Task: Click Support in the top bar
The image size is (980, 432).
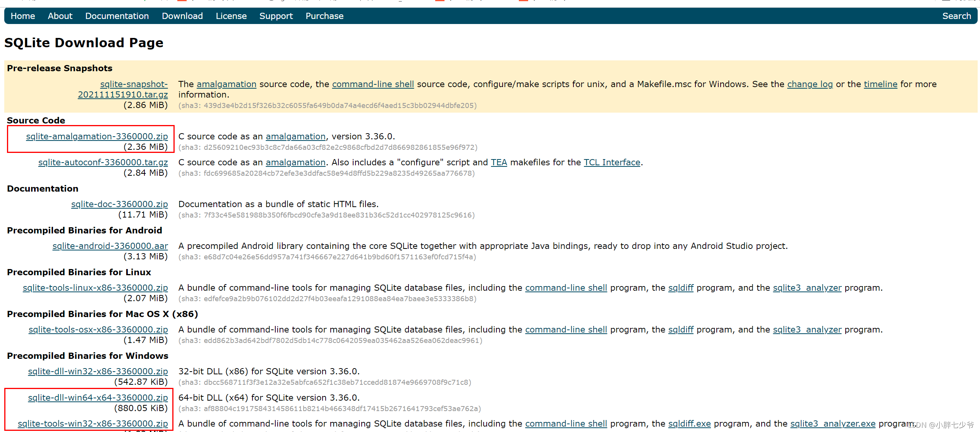Action: point(276,16)
